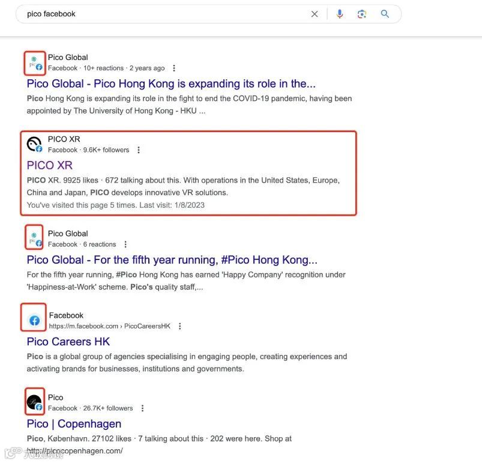Click the snippet 'PICO XR. 9925 likes · 672 talking about this'

click(183, 186)
